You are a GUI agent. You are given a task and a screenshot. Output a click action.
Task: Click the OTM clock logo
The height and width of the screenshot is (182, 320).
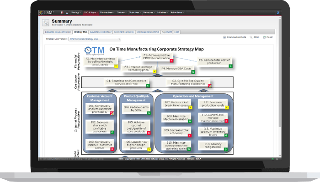[x=94, y=51]
